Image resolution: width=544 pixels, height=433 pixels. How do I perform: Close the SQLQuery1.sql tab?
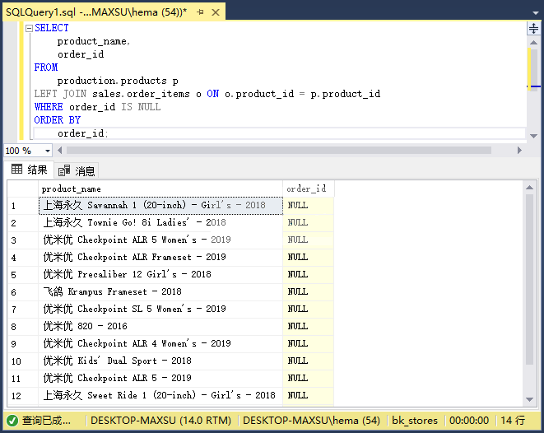pyautogui.click(x=216, y=12)
